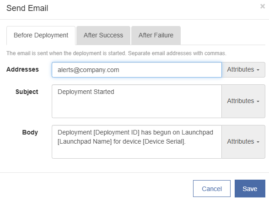269x202 pixels.
Task: Place cursor on [Launchpad Name] in Body
Action: (85, 142)
